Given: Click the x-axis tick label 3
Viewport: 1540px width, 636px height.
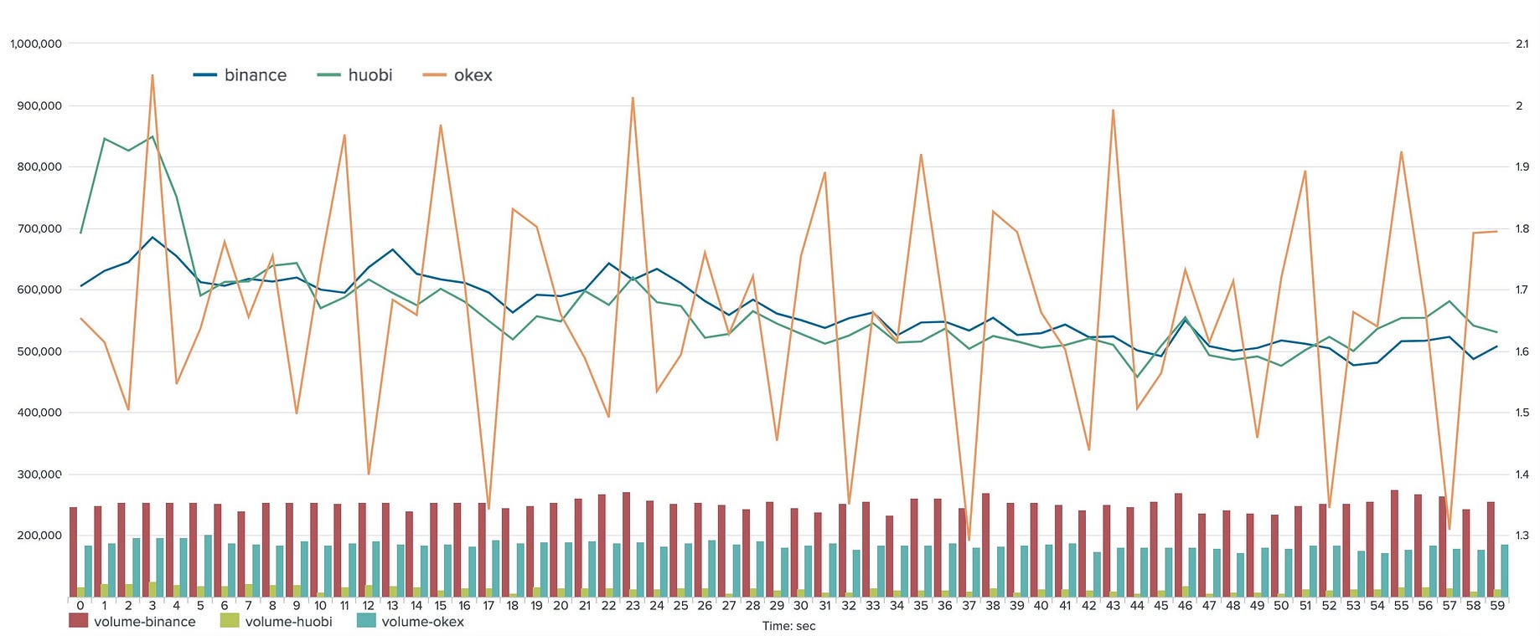Looking at the screenshot, I should (x=152, y=605).
